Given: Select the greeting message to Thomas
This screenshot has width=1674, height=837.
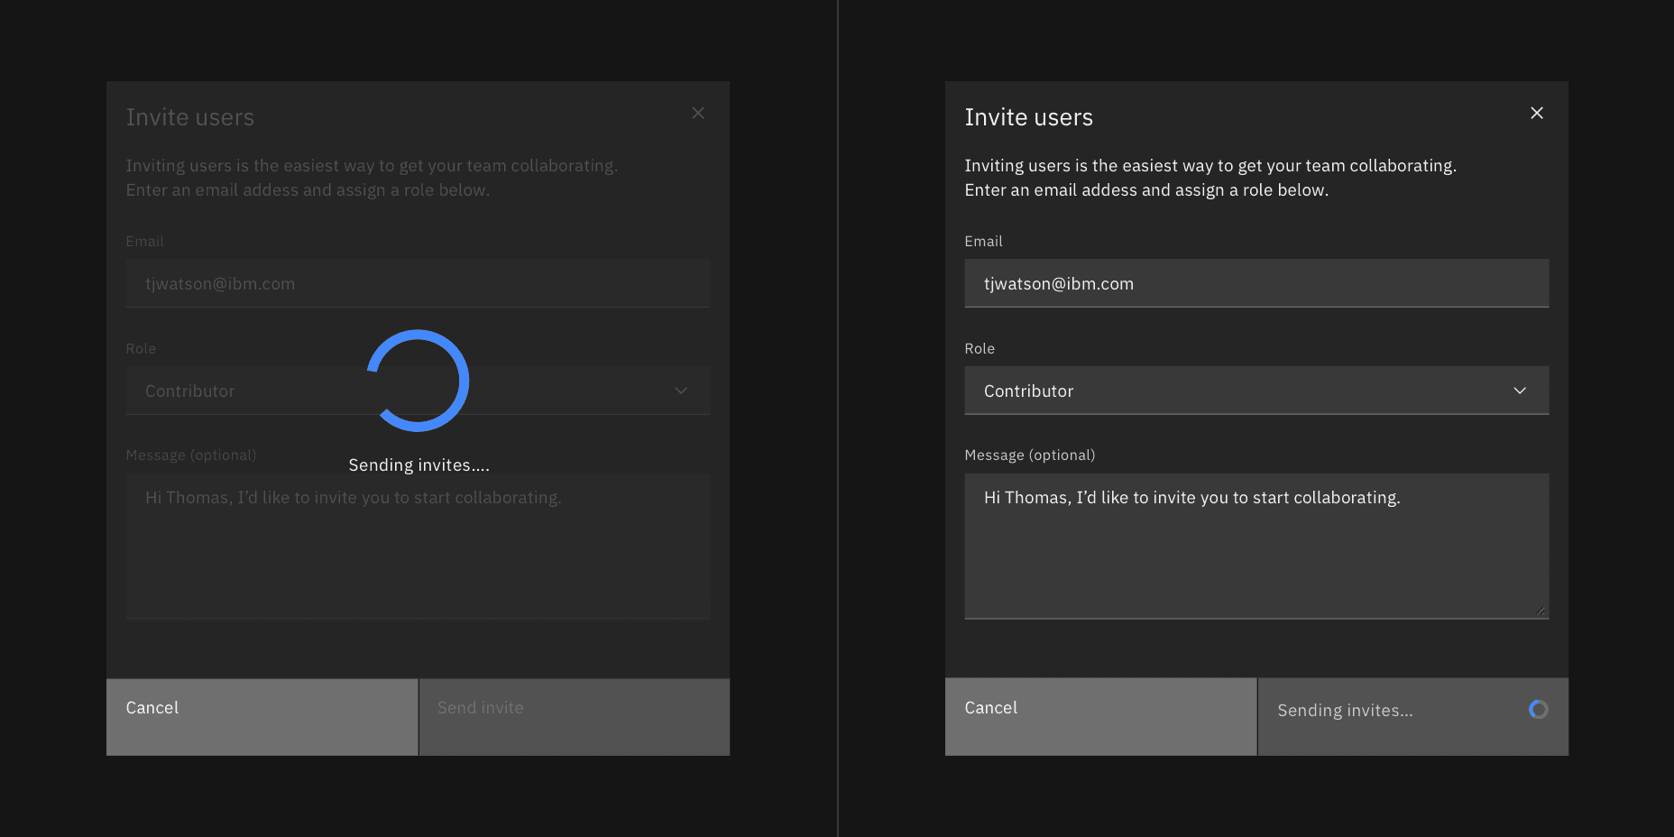Looking at the screenshot, I should [1192, 497].
